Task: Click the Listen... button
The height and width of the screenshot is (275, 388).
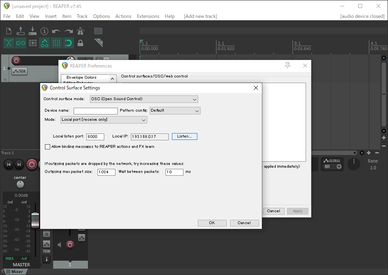Action: click(x=185, y=136)
